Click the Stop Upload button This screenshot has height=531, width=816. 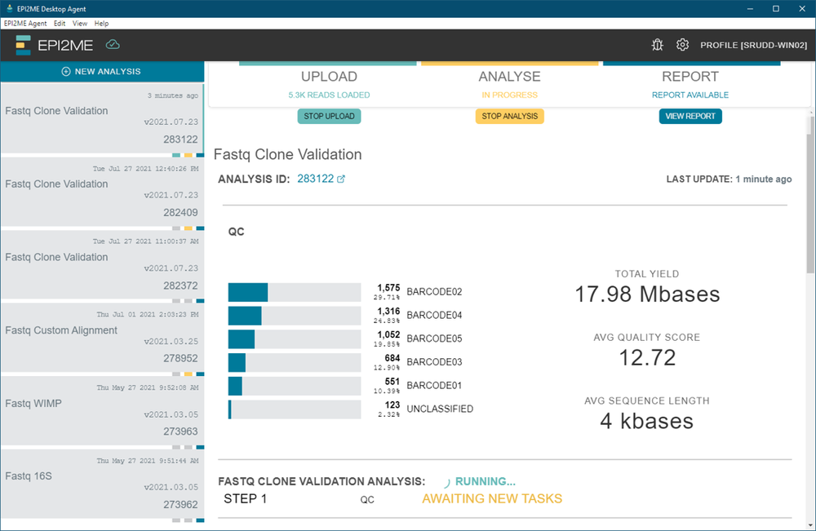(x=329, y=116)
